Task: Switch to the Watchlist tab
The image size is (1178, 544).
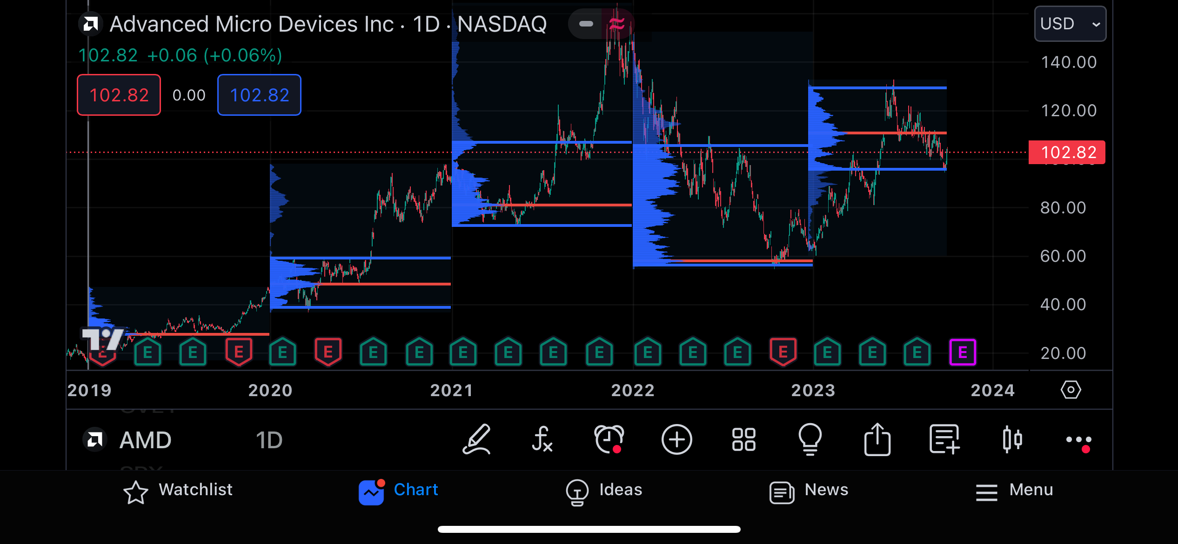Action: [178, 491]
